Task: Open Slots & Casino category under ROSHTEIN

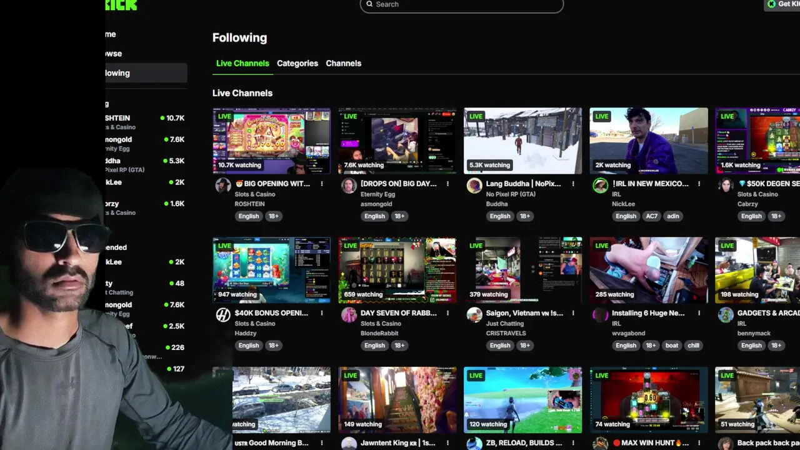Action: click(255, 194)
